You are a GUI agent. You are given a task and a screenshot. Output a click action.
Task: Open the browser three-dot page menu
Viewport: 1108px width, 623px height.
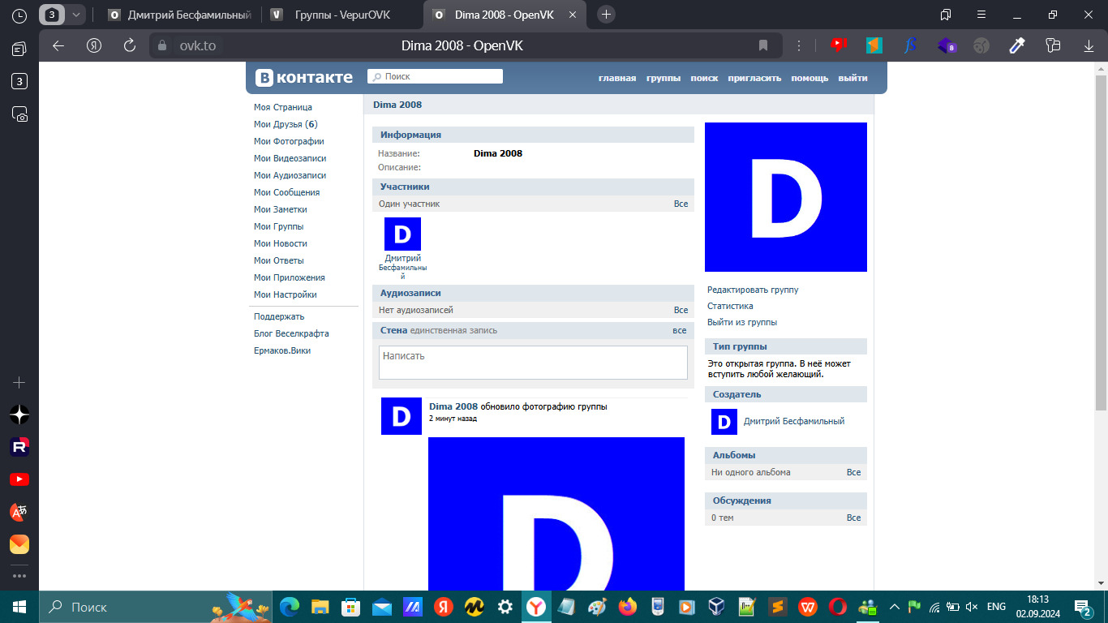(x=799, y=46)
